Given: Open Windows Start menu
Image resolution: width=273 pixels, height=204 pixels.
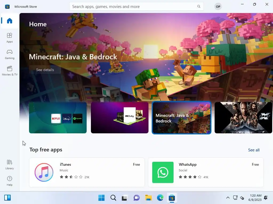Looking at the screenshot, I should (102, 198).
